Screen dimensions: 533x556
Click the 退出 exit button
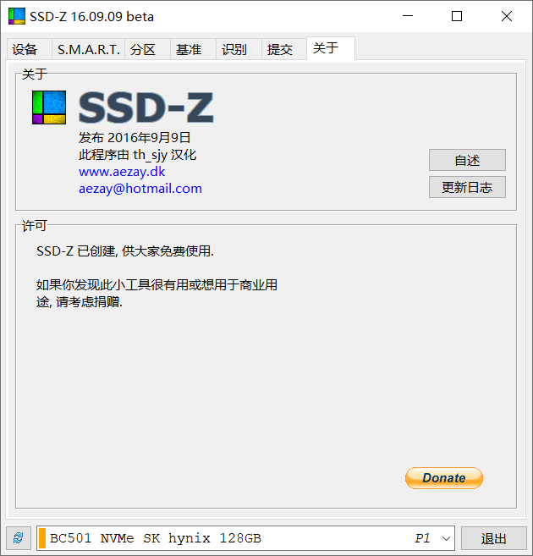tap(494, 538)
